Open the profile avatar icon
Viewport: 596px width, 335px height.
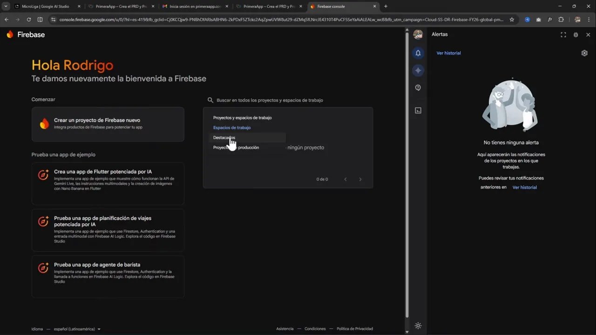click(x=418, y=34)
